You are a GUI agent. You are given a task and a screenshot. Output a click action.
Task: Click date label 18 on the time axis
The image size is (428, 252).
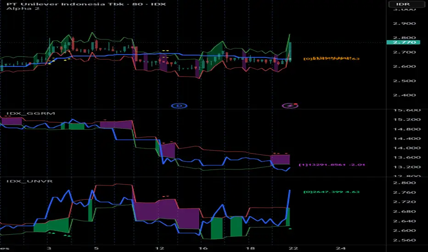(x=250, y=248)
